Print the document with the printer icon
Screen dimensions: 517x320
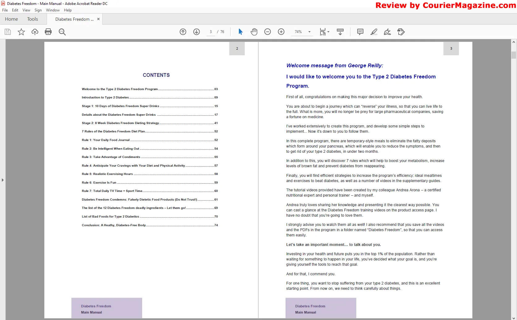coord(48,32)
